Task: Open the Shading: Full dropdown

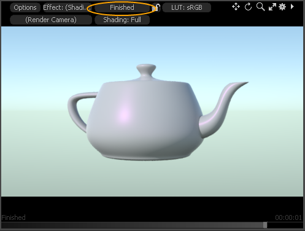Action: 122,20
